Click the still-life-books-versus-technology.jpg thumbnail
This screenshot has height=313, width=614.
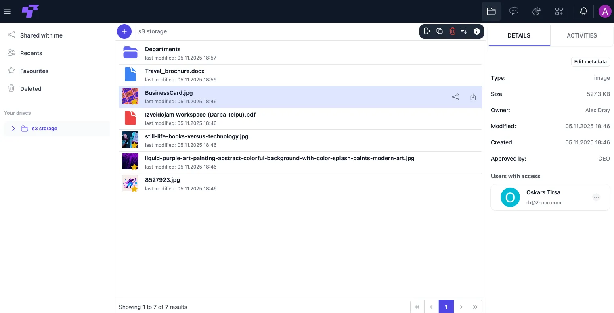tap(130, 140)
